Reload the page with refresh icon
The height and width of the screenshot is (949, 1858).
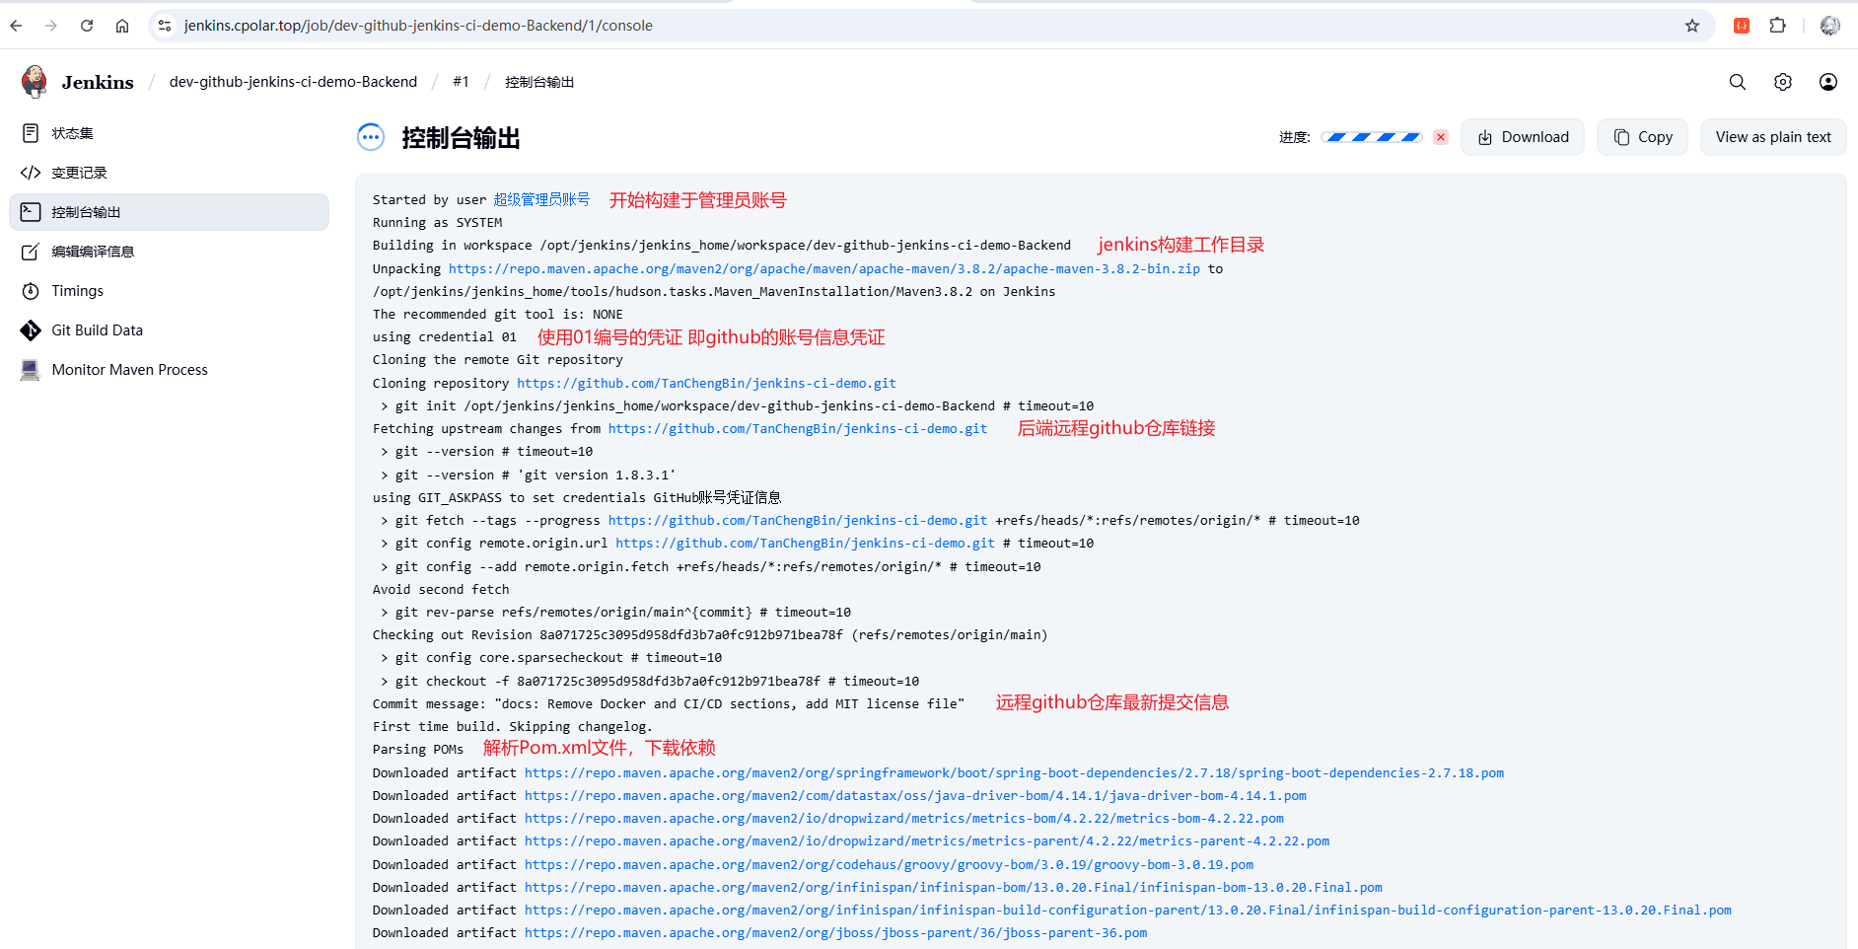[87, 26]
